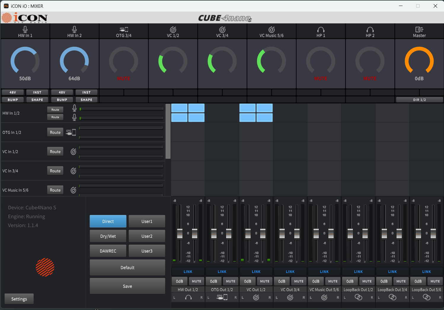Toggle BUMP for HW In 2
Image resolution: width=444 pixels, height=310 pixels.
point(62,100)
